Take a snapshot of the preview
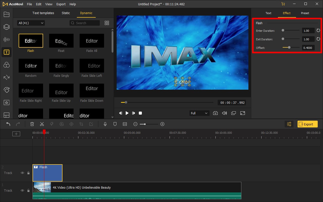323x202 pixels. point(215,113)
